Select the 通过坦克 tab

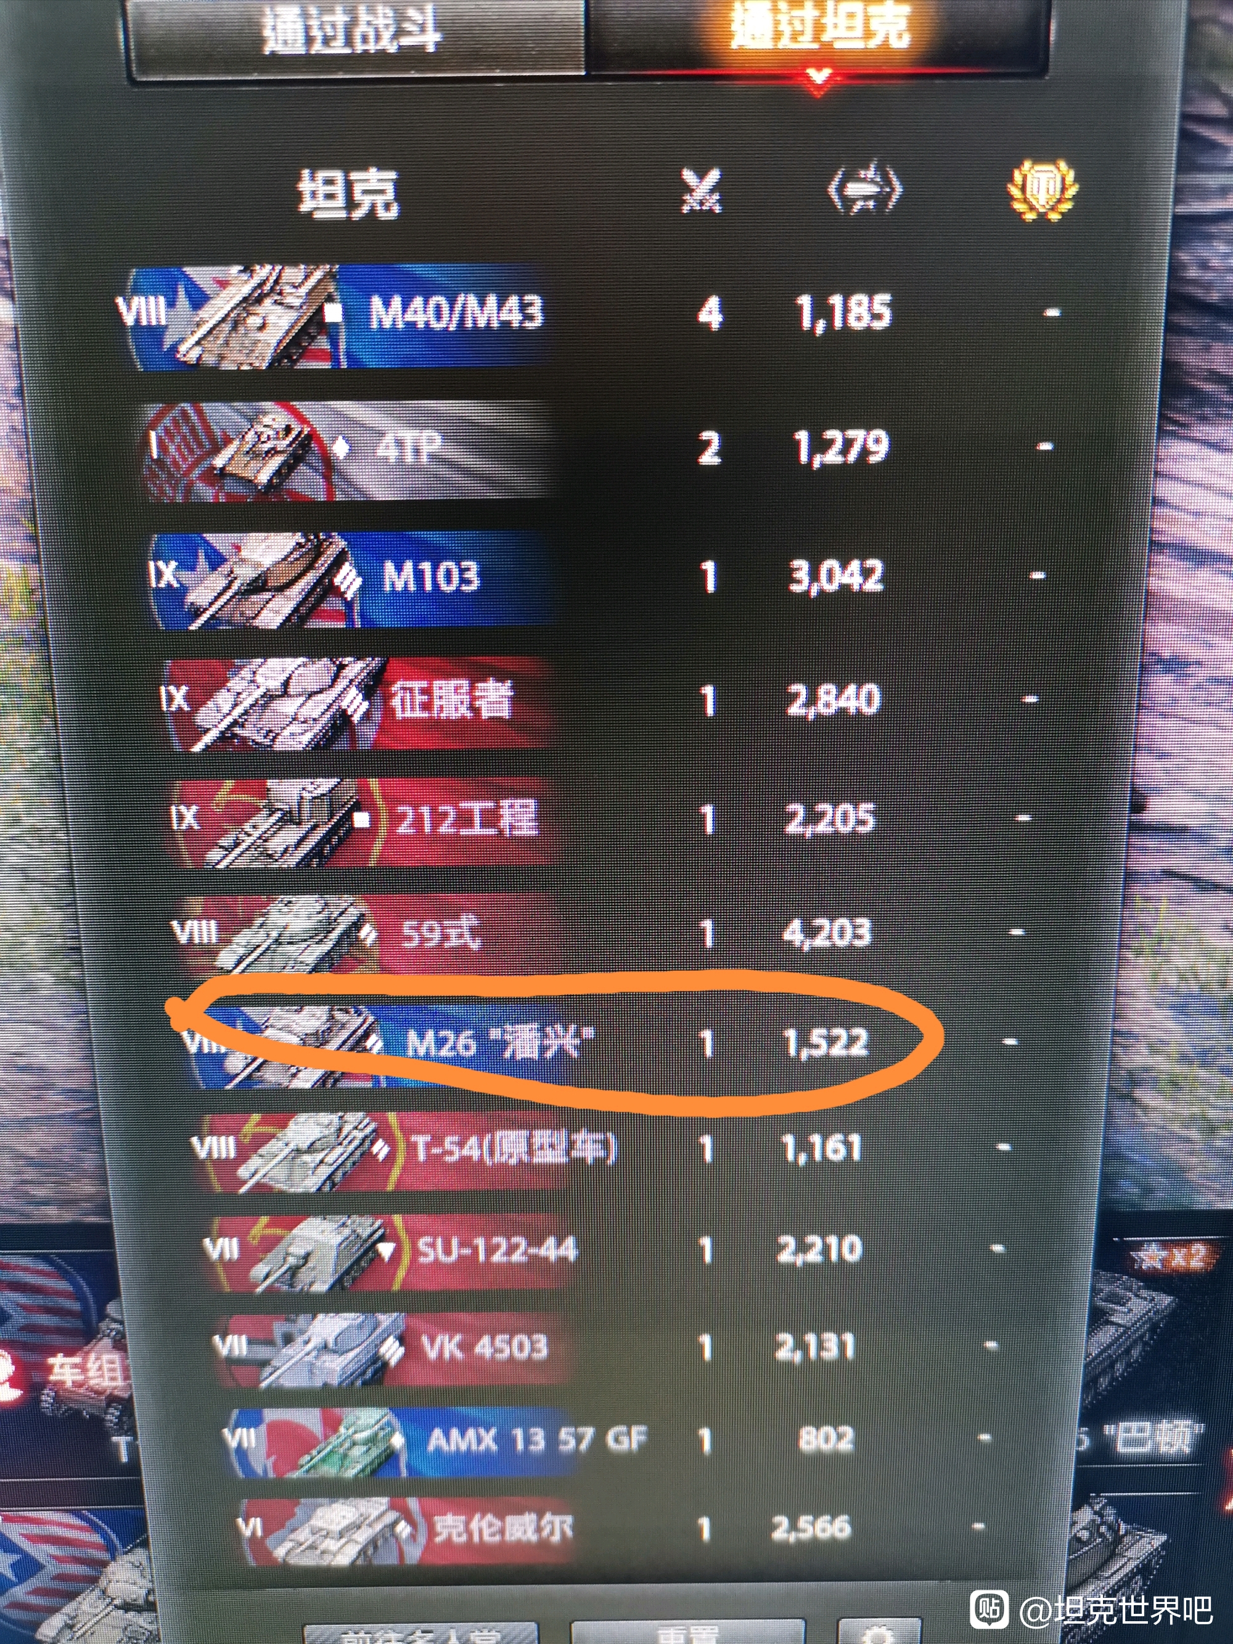click(x=817, y=33)
